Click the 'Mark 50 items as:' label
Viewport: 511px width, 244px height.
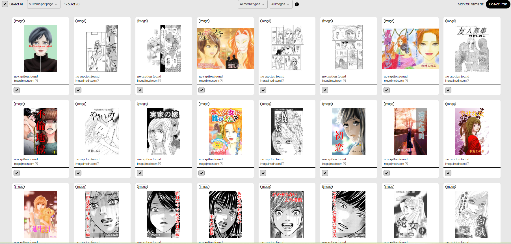pyautogui.click(x=471, y=4)
